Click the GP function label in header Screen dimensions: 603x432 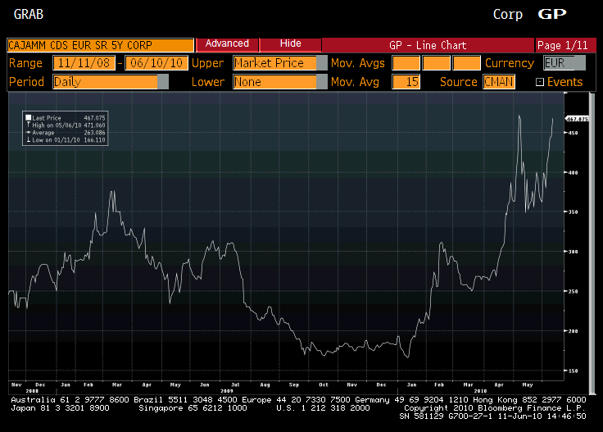pos(552,14)
